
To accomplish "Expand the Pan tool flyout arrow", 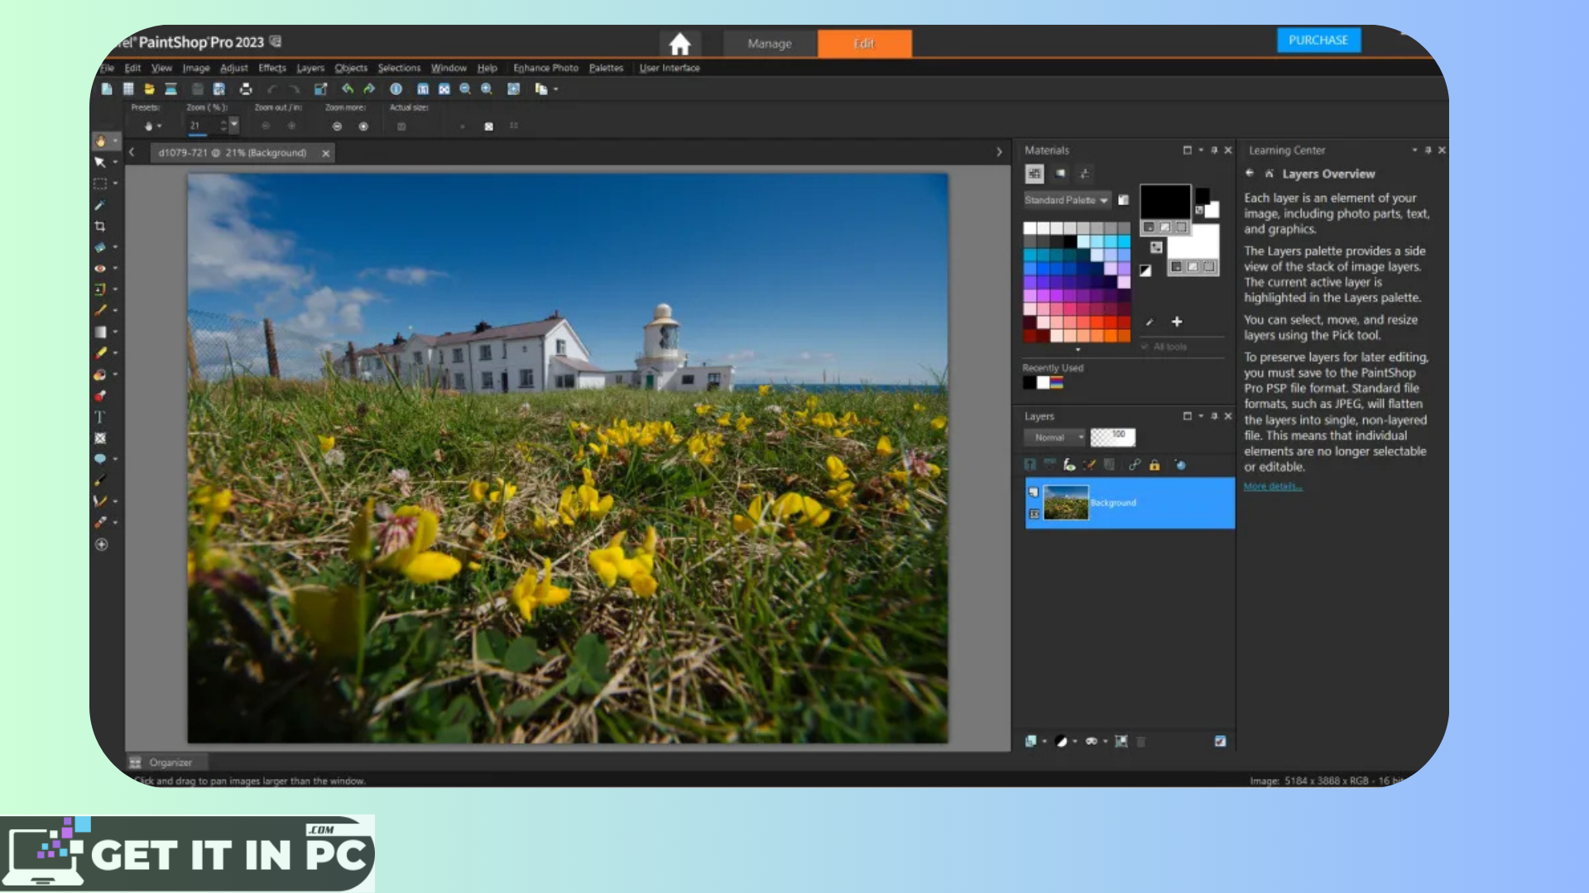I will coord(115,141).
